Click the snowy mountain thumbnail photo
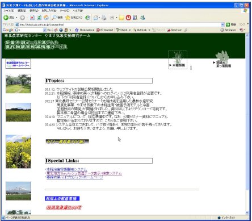Image resolution: width=252 pixels, height=221 pixels. (x=18, y=191)
